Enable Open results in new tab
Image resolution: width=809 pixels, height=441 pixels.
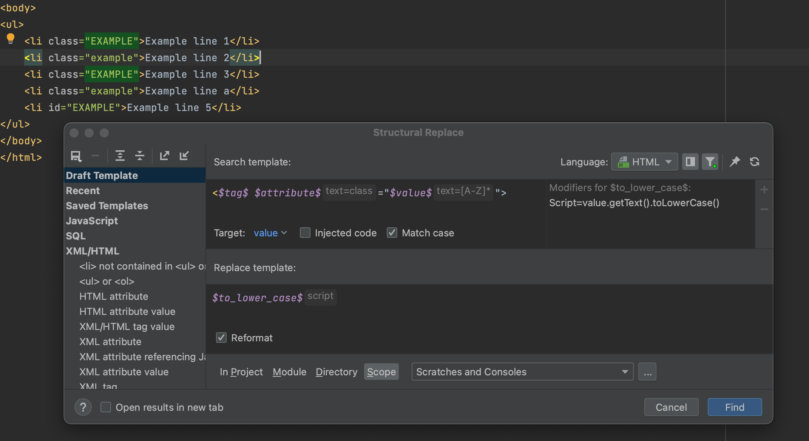106,407
